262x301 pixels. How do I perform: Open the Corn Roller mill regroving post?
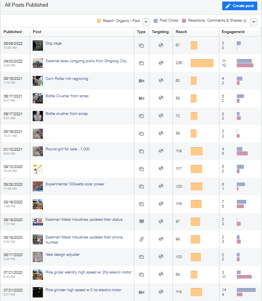(x=67, y=79)
